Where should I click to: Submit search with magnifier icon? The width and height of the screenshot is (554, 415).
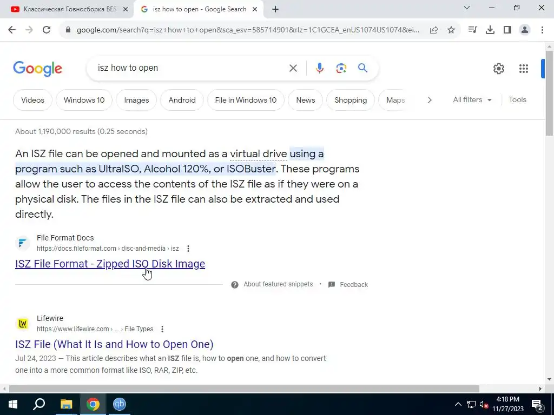click(x=362, y=68)
